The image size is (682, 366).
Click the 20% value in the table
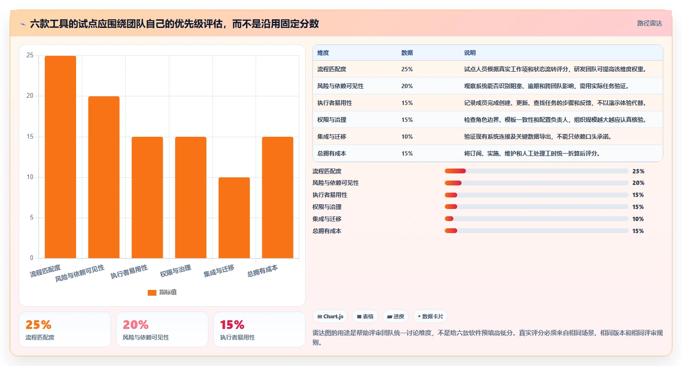[x=407, y=86]
